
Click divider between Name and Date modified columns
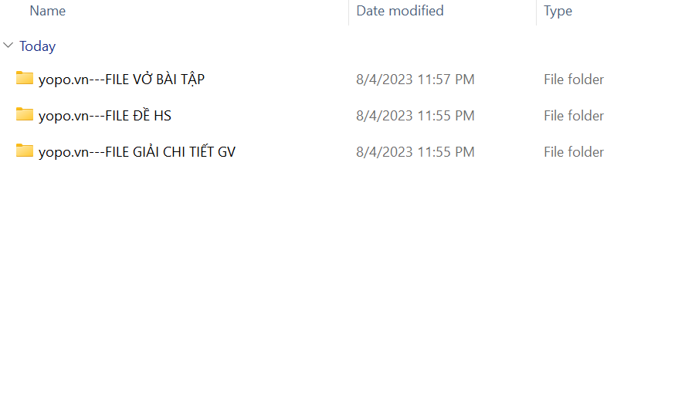[x=348, y=12]
